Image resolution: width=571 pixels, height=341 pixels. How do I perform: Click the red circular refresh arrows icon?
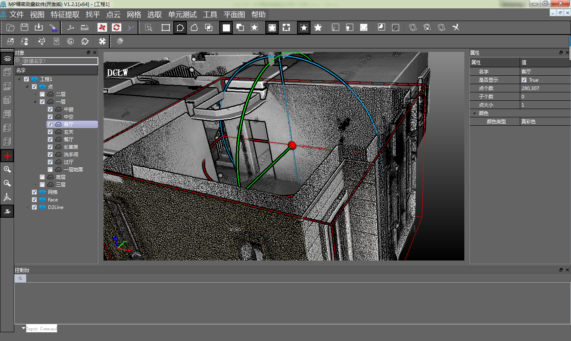[x=116, y=27]
